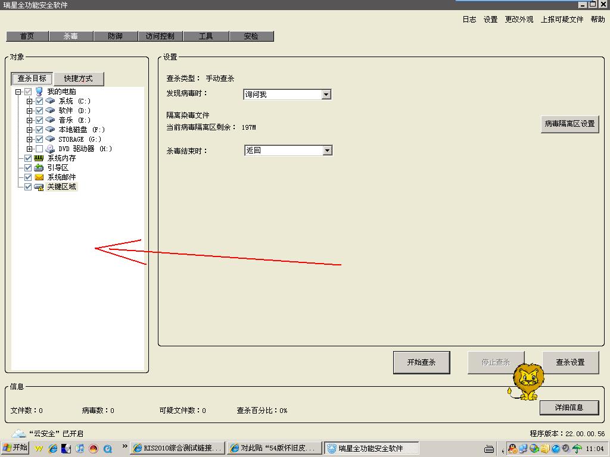
Task: Click the drive icon for STORAGE (G:)
Action: pos(50,139)
